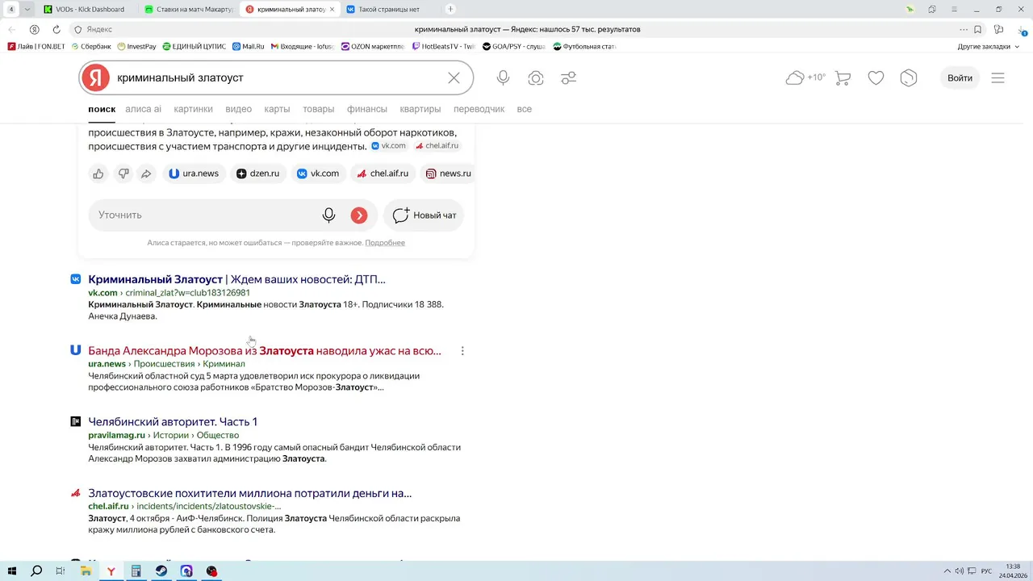Open the Windows Start menu
1033x581 pixels.
[x=12, y=571]
